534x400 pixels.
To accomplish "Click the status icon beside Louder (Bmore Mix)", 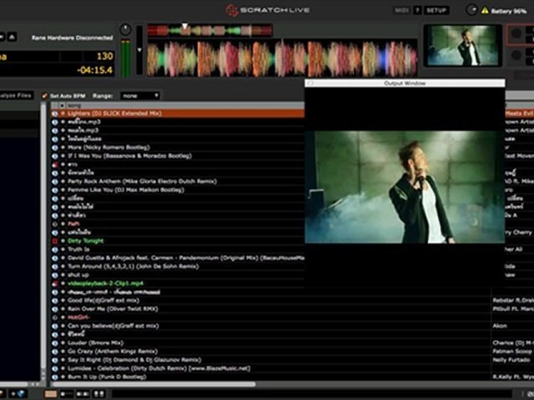I will [x=55, y=343].
